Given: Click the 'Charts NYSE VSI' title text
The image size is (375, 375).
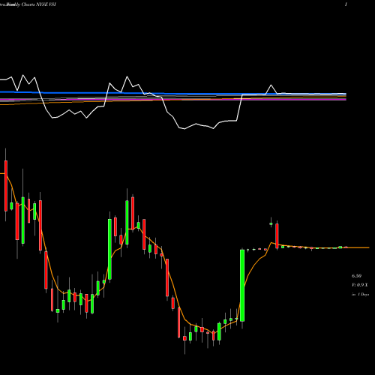Looking at the screenshot, I should click(39, 4).
